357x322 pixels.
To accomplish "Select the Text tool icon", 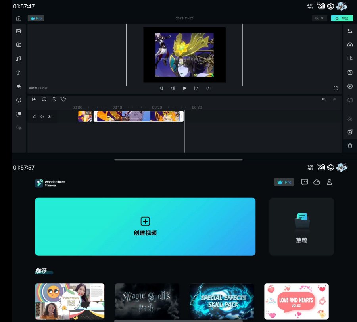I will (19, 73).
